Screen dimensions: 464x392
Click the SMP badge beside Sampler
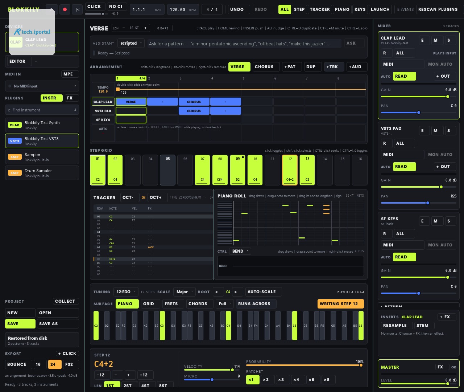click(14, 157)
